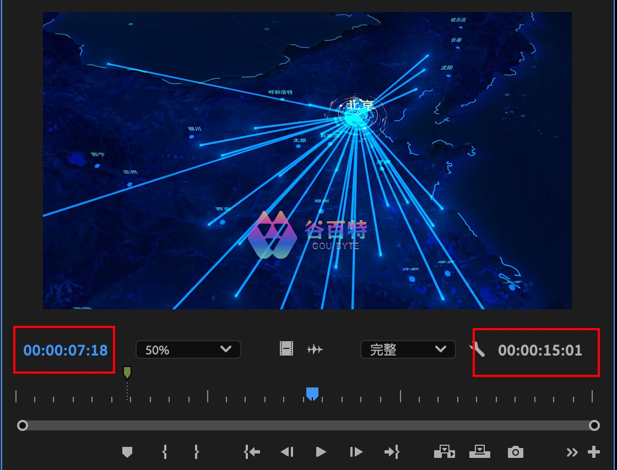The image size is (617, 470).
Task: Click the Mark Out bracket icon
Action: tap(196, 452)
